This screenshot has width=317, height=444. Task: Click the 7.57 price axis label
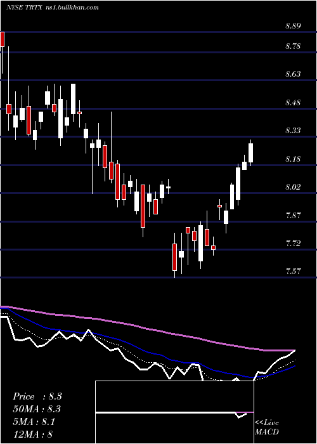click(x=293, y=271)
